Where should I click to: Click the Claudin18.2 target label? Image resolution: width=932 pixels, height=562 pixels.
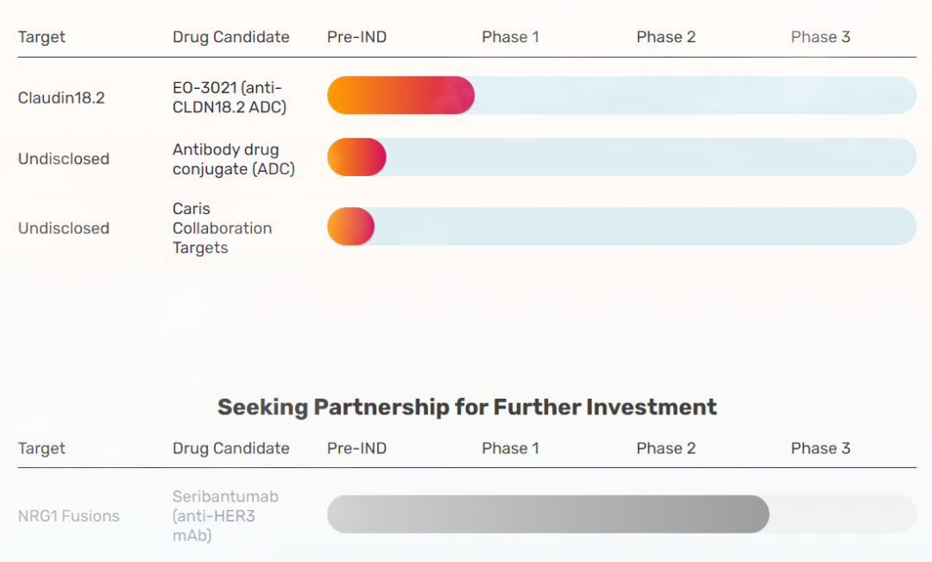(61, 98)
